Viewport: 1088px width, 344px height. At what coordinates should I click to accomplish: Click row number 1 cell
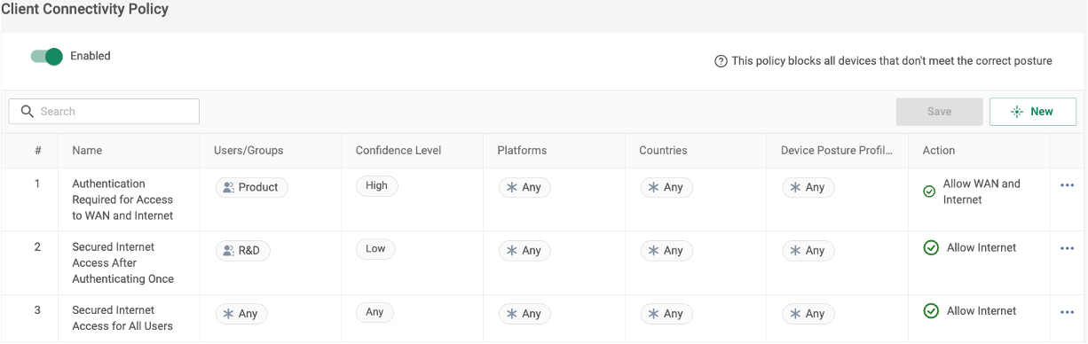tap(37, 184)
